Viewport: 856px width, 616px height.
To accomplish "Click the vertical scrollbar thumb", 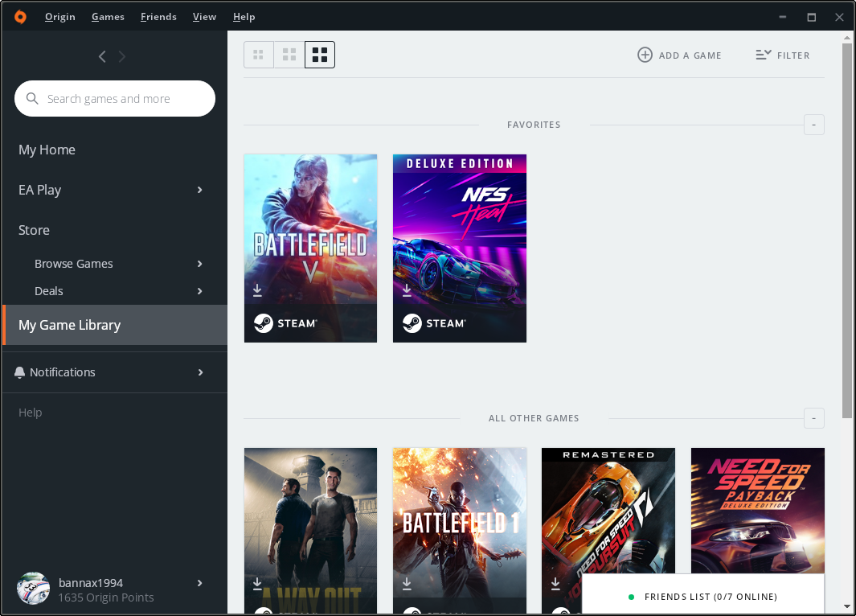I will click(847, 229).
